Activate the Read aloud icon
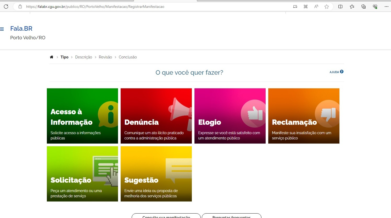 pos(316,7)
